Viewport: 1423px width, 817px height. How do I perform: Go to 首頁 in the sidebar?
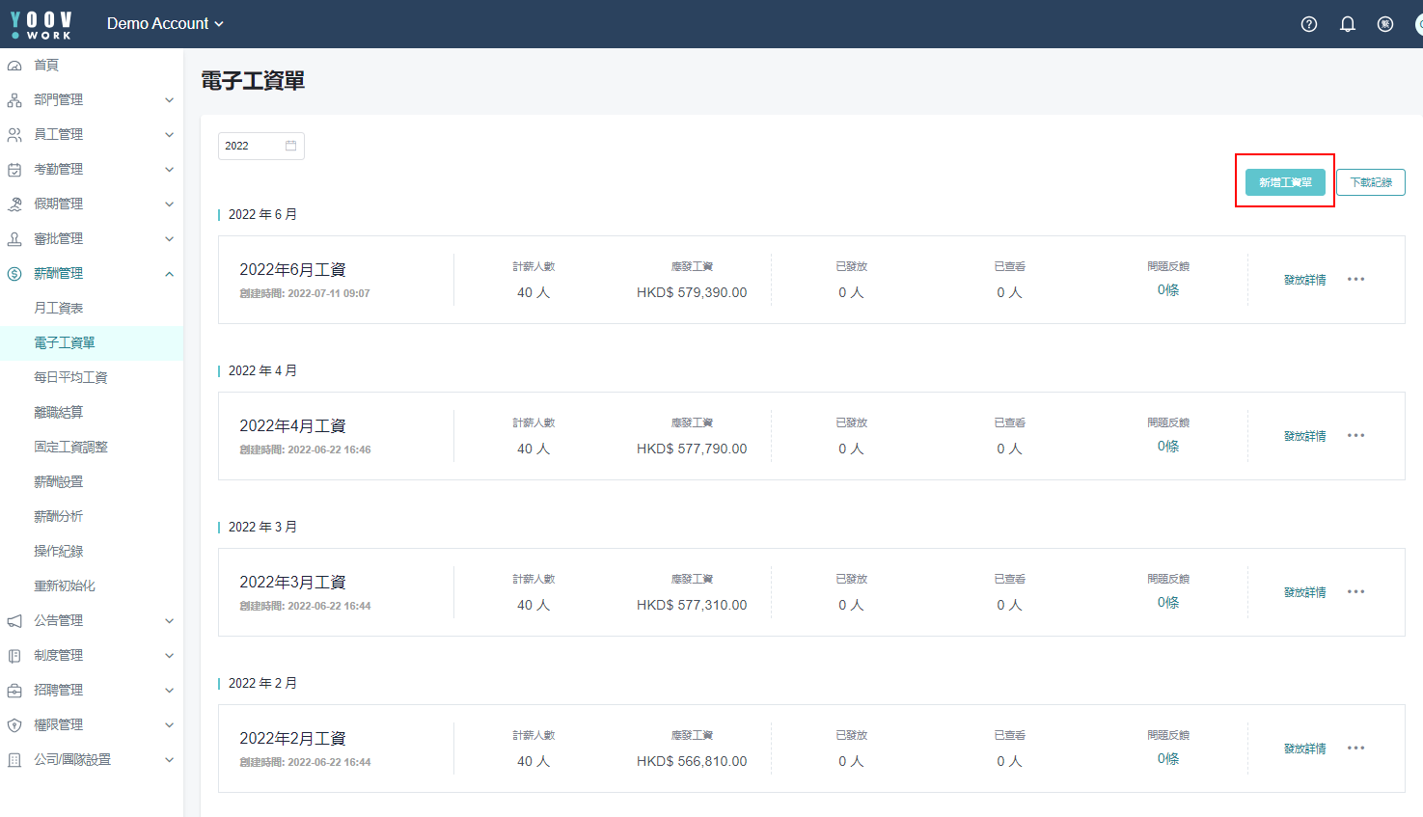coord(46,65)
